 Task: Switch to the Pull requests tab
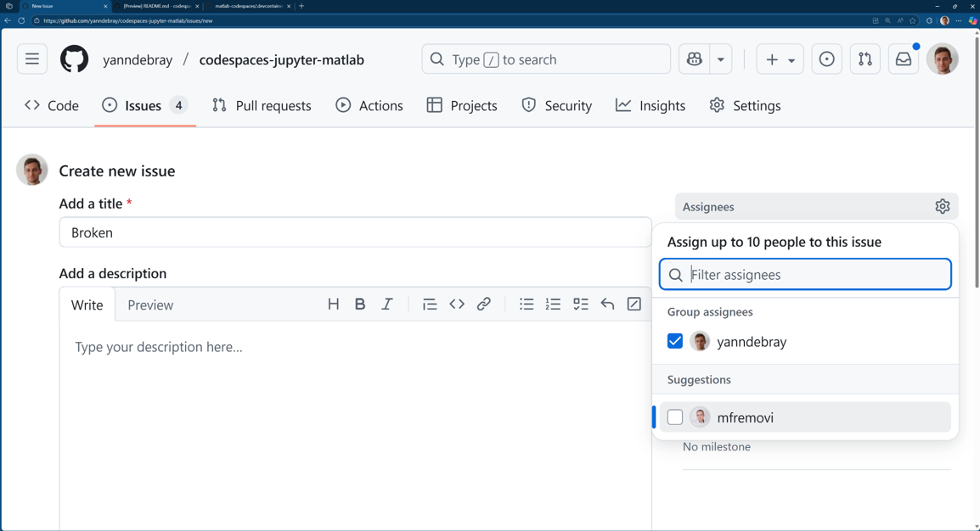(x=262, y=106)
